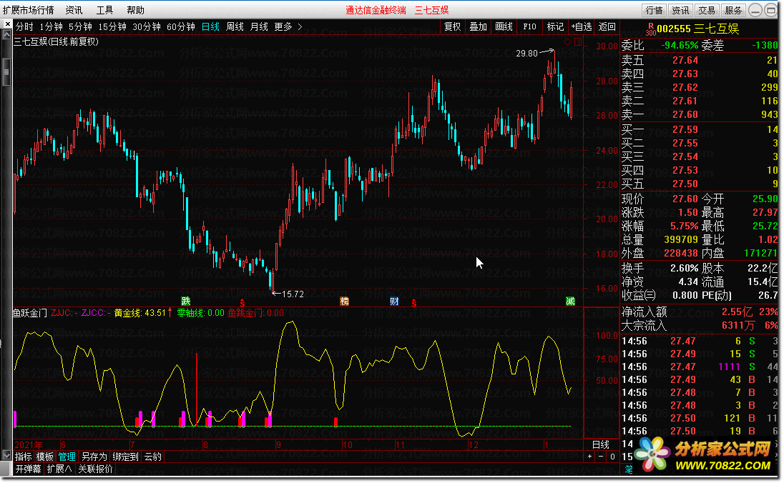Click the 0 reset button beside zoom controls

(x=612, y=457)
